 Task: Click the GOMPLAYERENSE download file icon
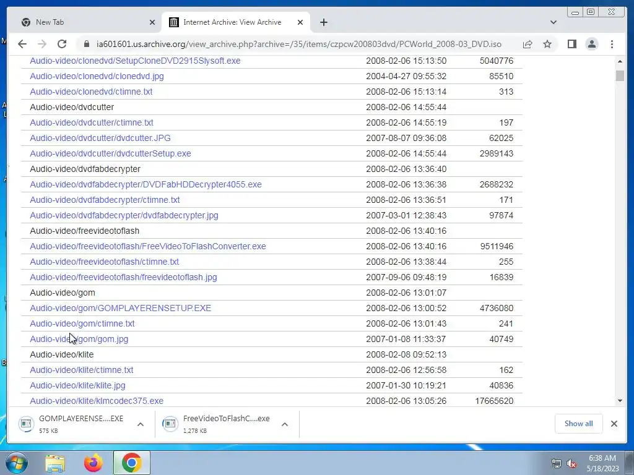tap(26, 423)
